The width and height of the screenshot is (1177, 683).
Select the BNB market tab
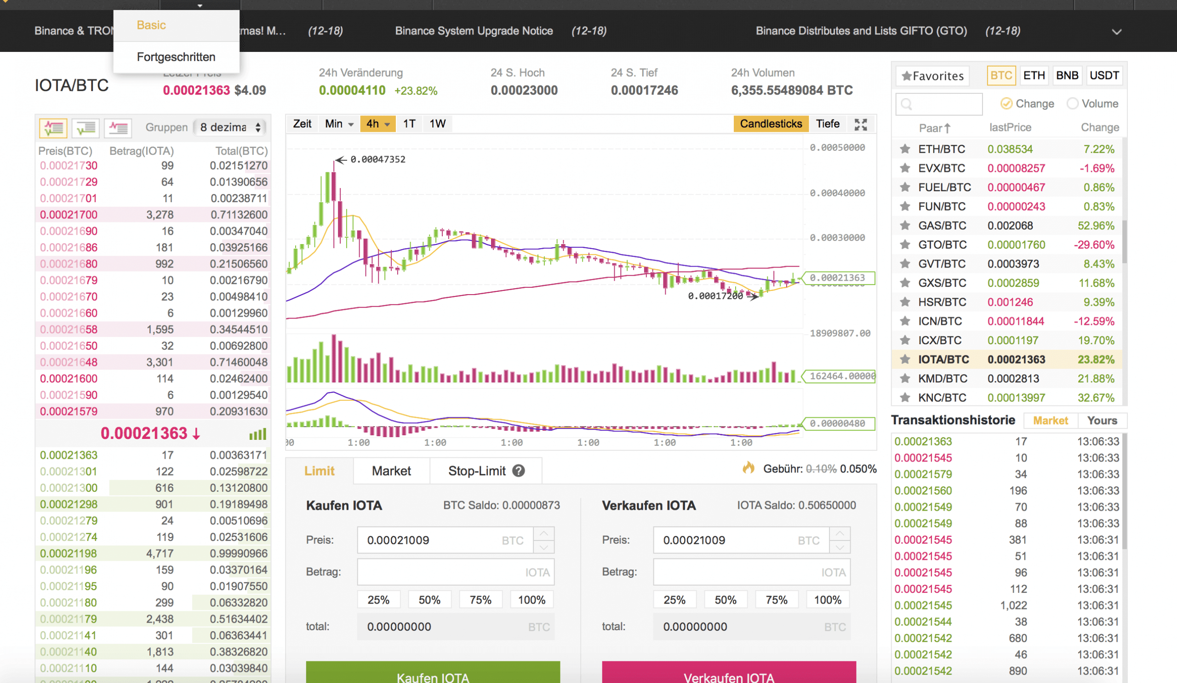1067,76
